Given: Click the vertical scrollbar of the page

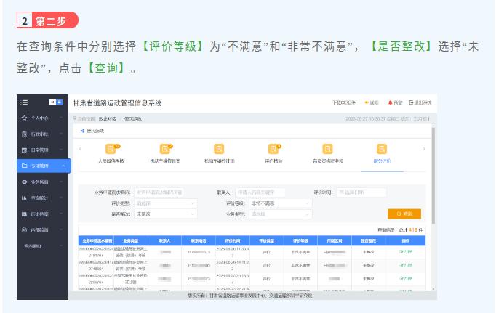Looking at the screenshot, I should (x=433, y=175).
